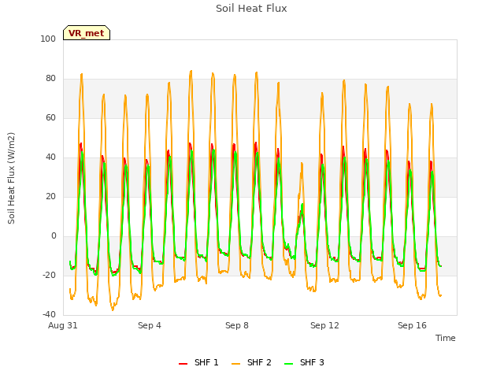This screenshot has height=378, width=504.
Task: Click the y-axis tick label '0'
Action: pos(54,236)
